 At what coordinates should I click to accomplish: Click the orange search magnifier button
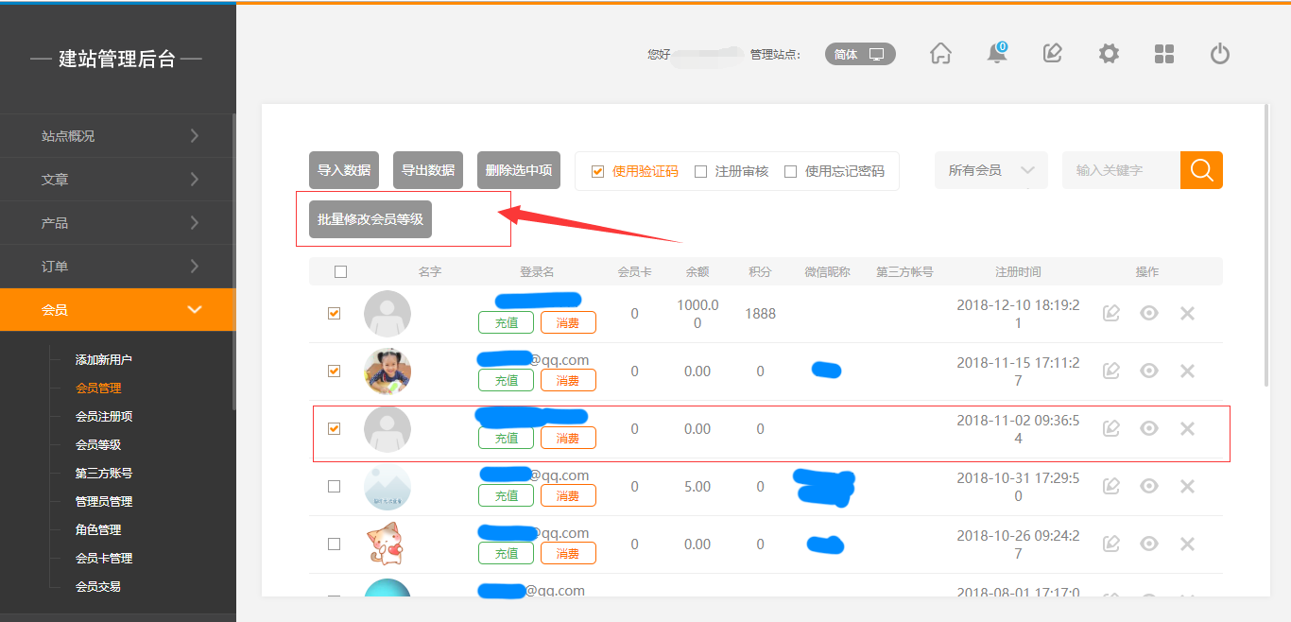pyautogui.click(x=1201, y=170)
